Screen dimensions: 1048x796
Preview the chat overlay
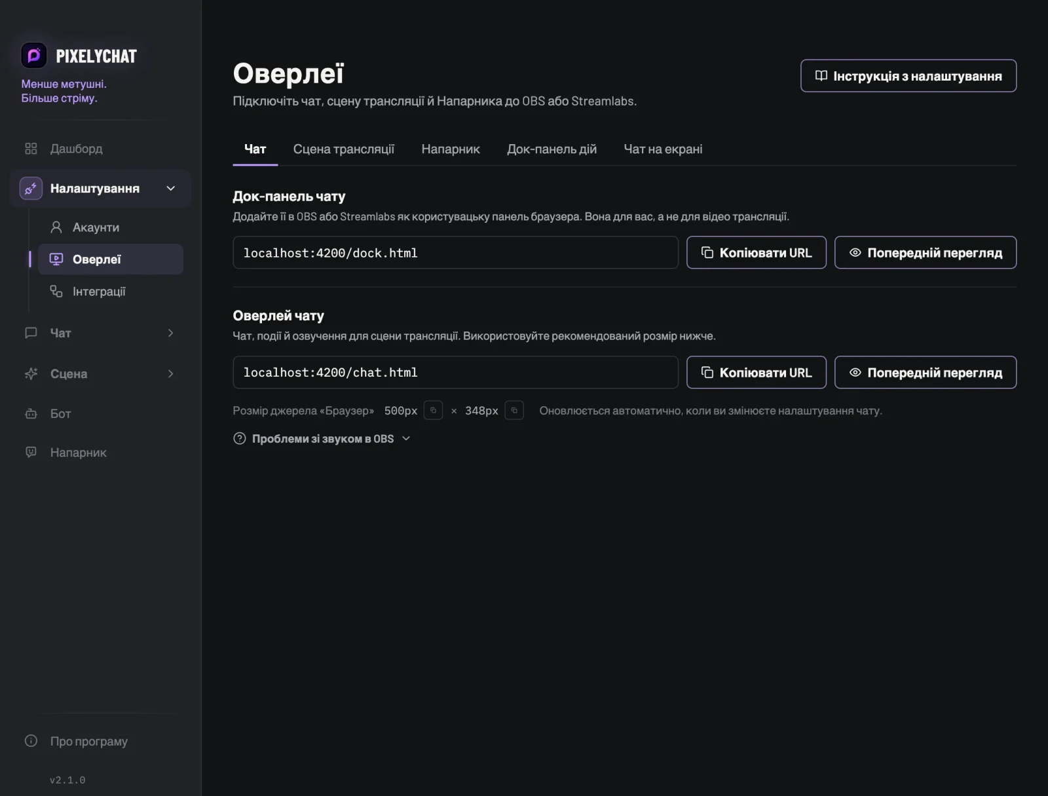pos(926,372)
